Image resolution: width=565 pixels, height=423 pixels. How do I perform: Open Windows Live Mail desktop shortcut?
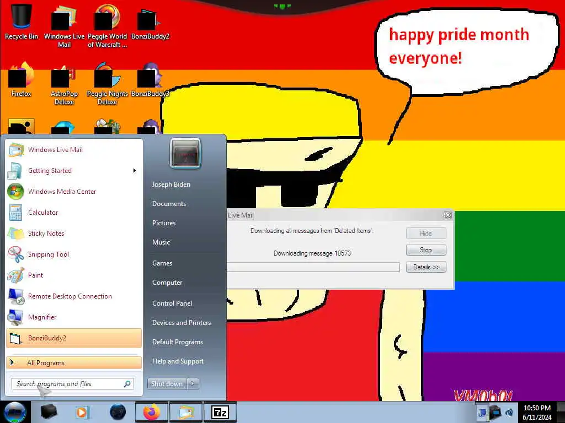point(64,25)
